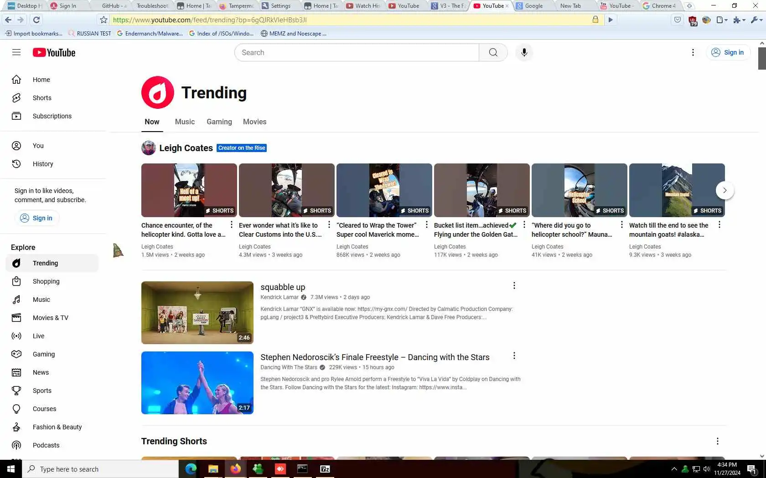766x478 pixels.
Task: Open the You section in sidebar
Action: click(x=53, y=146)
